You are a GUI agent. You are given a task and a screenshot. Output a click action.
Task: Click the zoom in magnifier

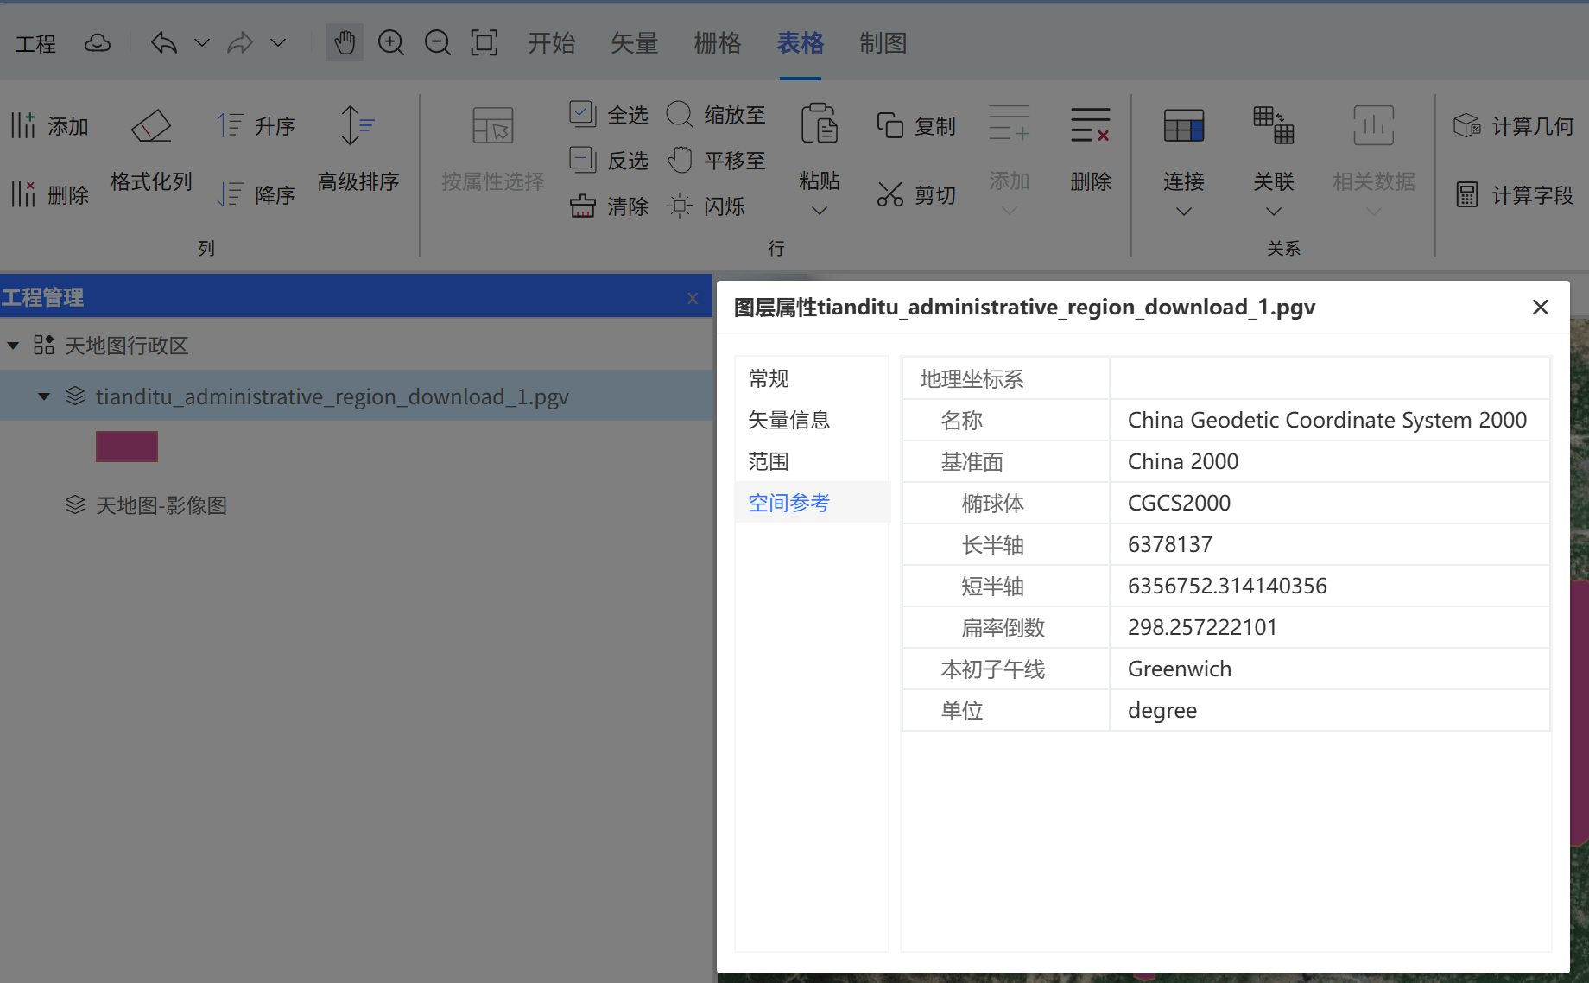pyautogui.click(x=391, y=43)
